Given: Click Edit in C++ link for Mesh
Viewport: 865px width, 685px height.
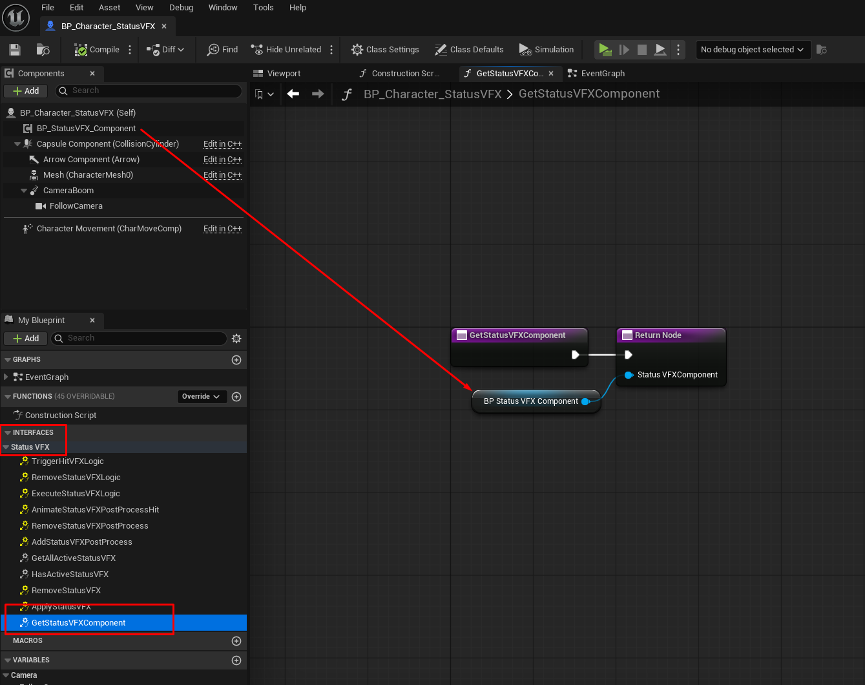Looking at the screenshot, I should (222, 175).
